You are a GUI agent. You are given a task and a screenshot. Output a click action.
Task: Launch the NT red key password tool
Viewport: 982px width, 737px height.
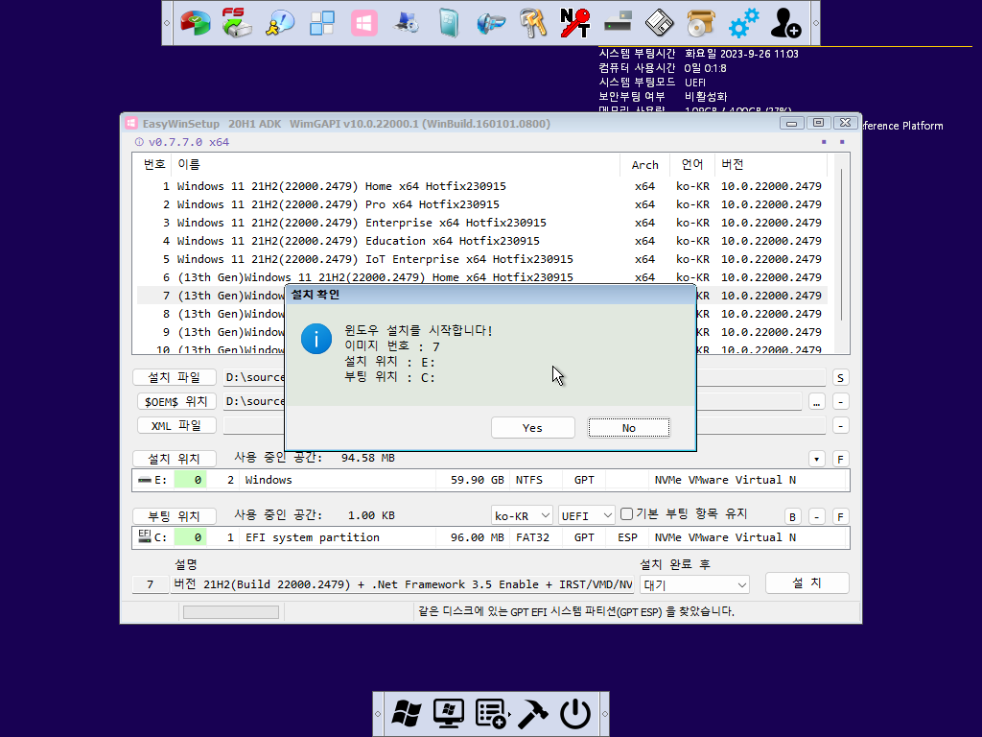575,23
